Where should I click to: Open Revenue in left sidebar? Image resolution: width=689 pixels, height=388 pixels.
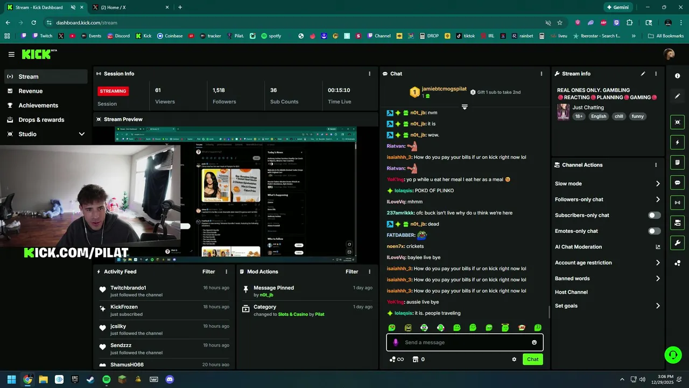click(x=46, y=91)
